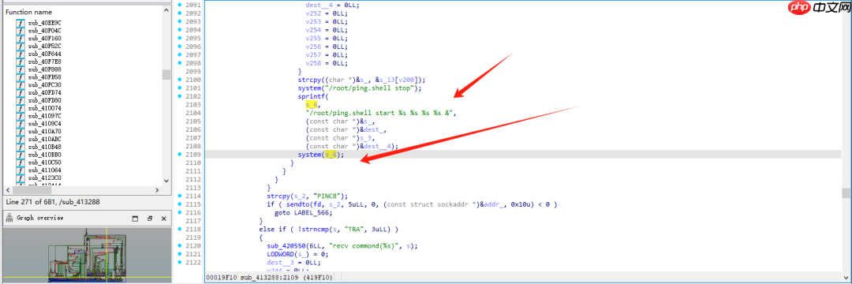Click the function list horizontal scroll-right arrow

pyautogui.click(x=157, y=190)
